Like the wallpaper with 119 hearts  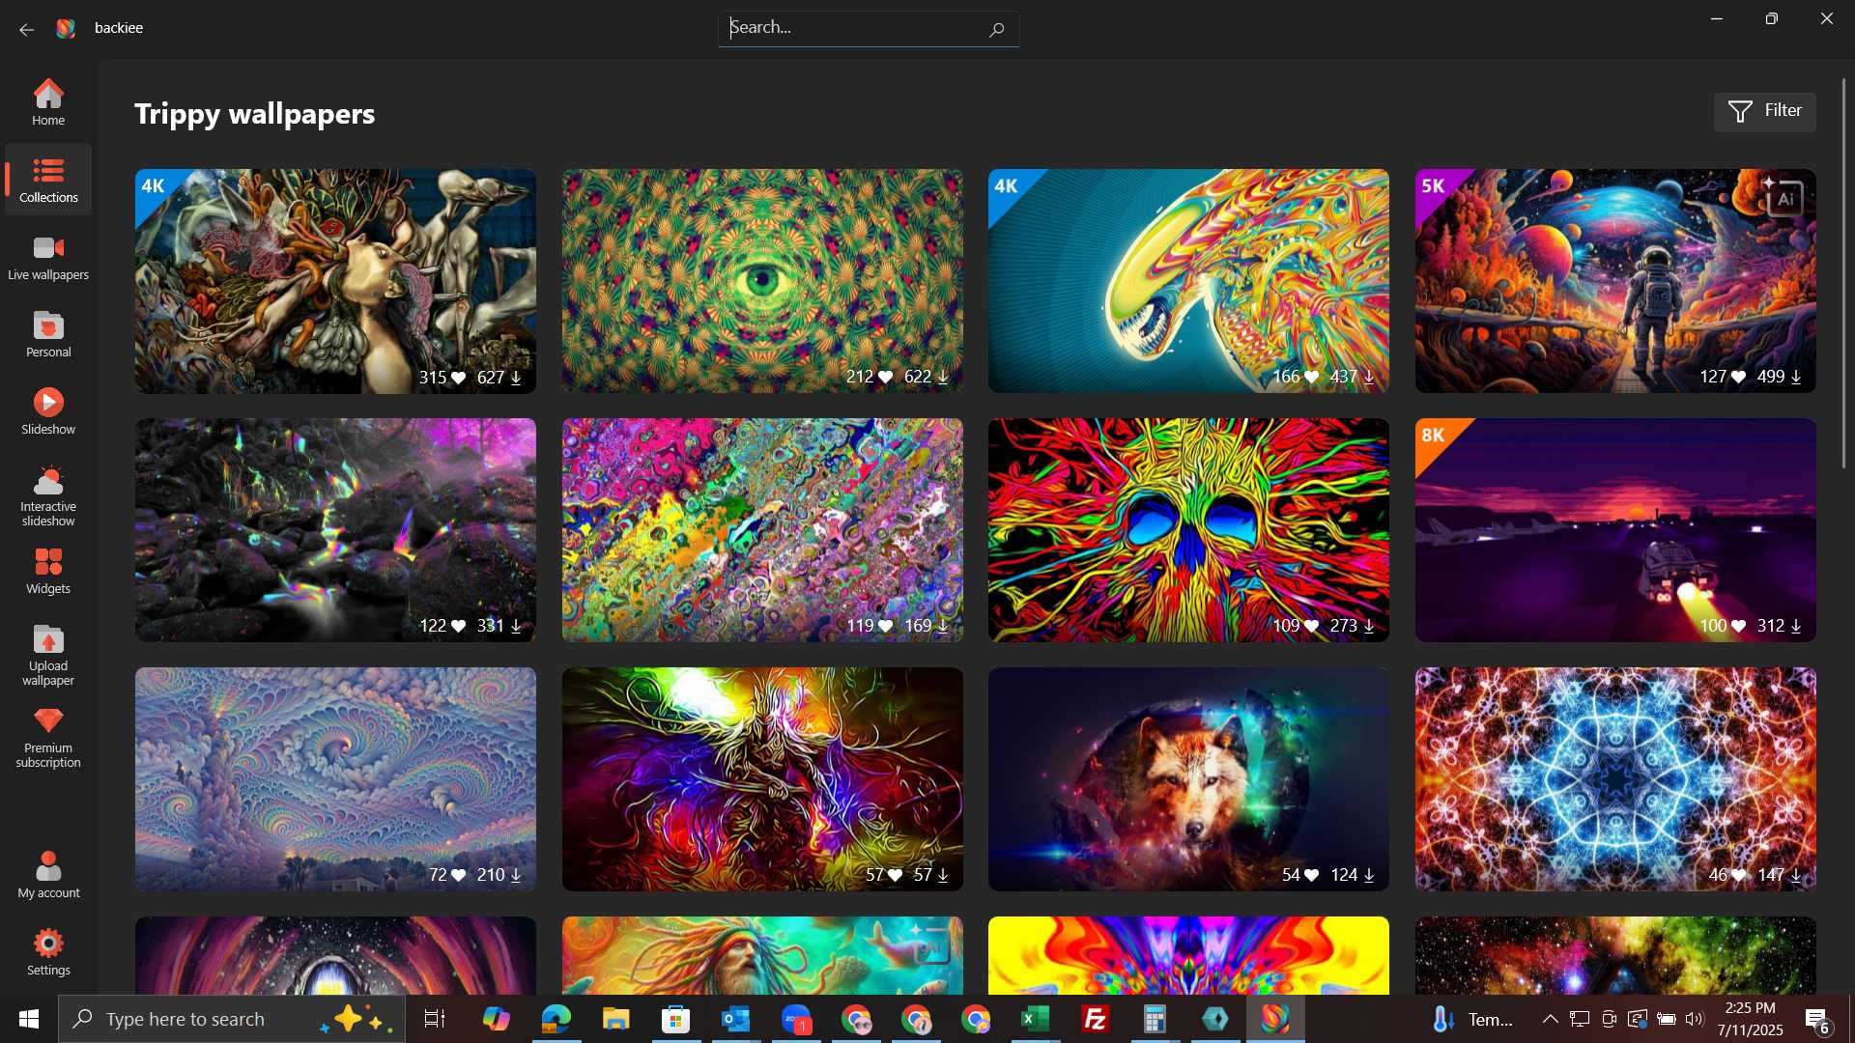click(x=885, y=626)
